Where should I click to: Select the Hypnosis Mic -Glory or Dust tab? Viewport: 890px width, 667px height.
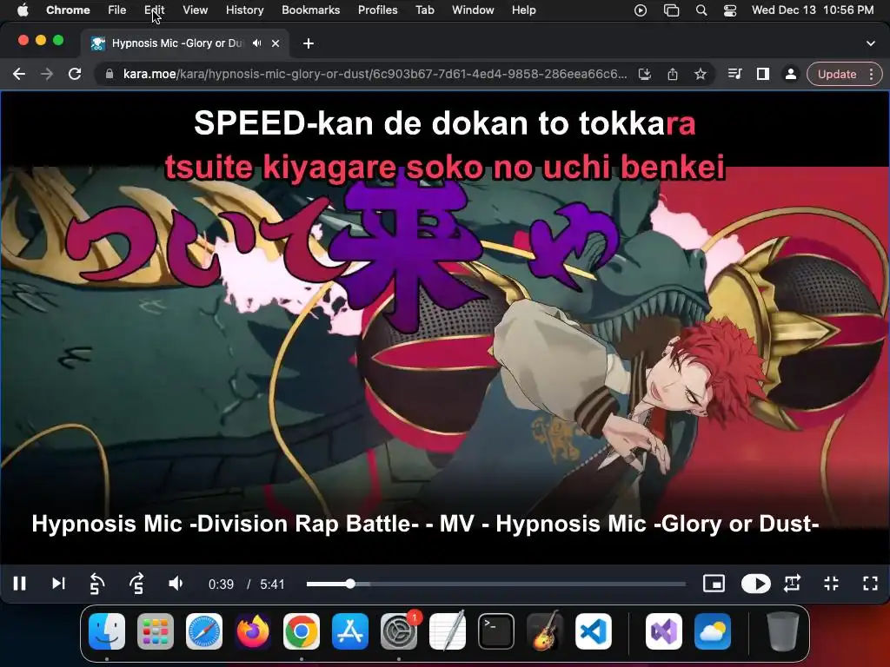coord(184,43)
